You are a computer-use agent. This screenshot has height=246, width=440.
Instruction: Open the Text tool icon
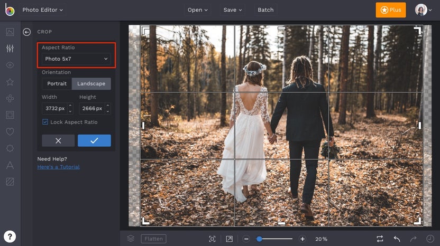pyautogui.click(x=10, y=165)
